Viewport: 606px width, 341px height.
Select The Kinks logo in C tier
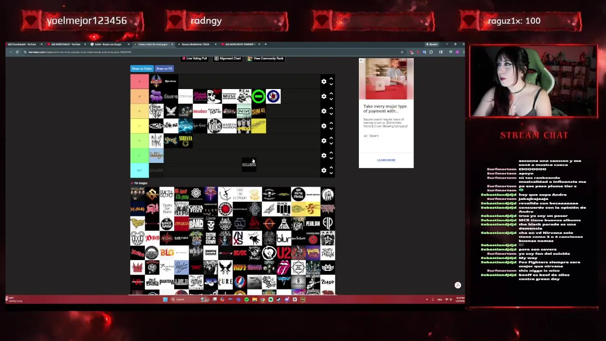coord(214,126)
